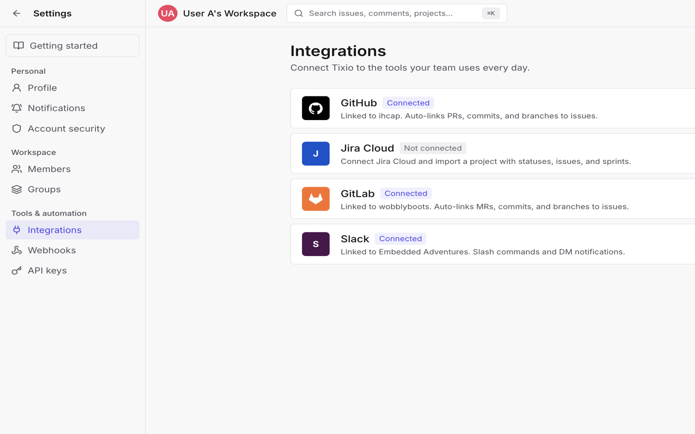Click the Slack S logo
Viewport: 695px width, 434px height.
[x=316, y=244]
